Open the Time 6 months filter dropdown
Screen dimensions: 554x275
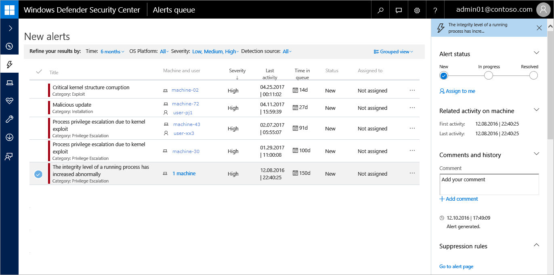pyautogui.click(x=112, y=52)
